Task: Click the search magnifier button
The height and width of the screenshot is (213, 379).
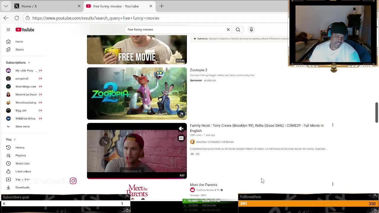Action: [238, 30]
